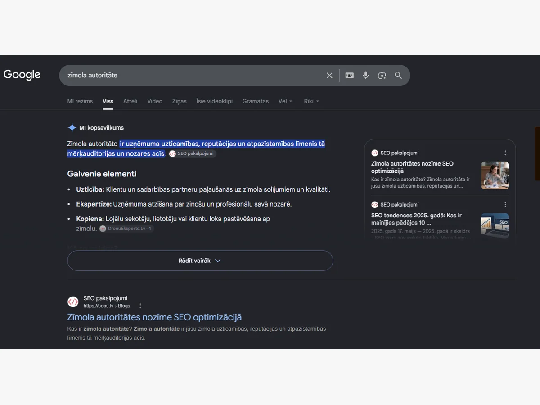The width and height of the screenshot is (540, 405).
Task: Click the SEO pakalpojumi favicon in search result
Action: coord(73,302)
